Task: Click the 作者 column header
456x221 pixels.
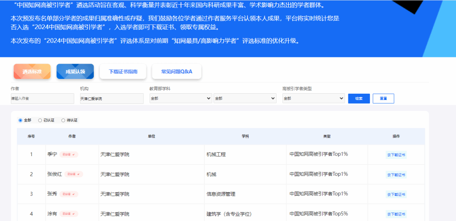Action: pos(72,137)
